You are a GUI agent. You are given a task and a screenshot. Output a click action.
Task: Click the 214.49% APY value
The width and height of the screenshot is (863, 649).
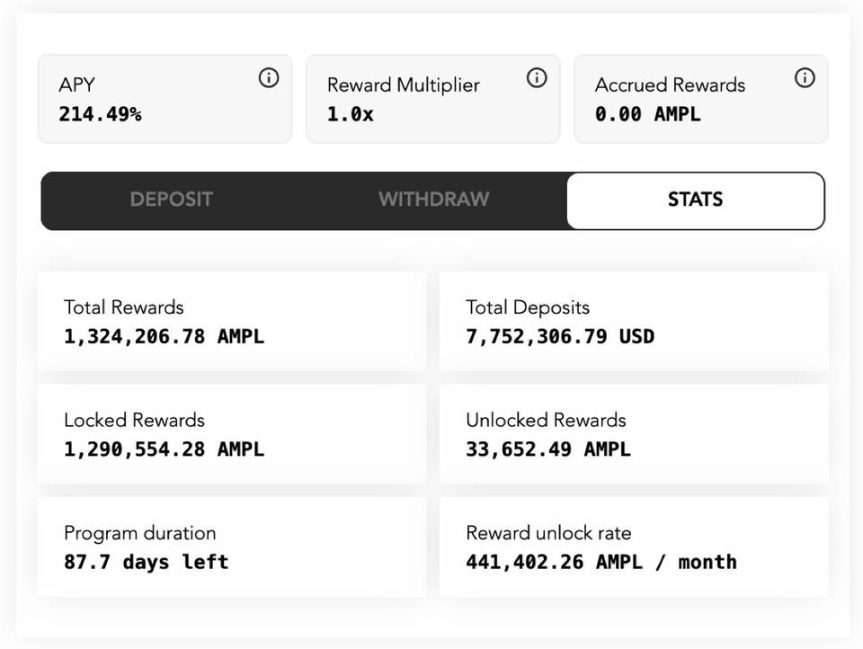pyautogui.click(x=100, y=114)
